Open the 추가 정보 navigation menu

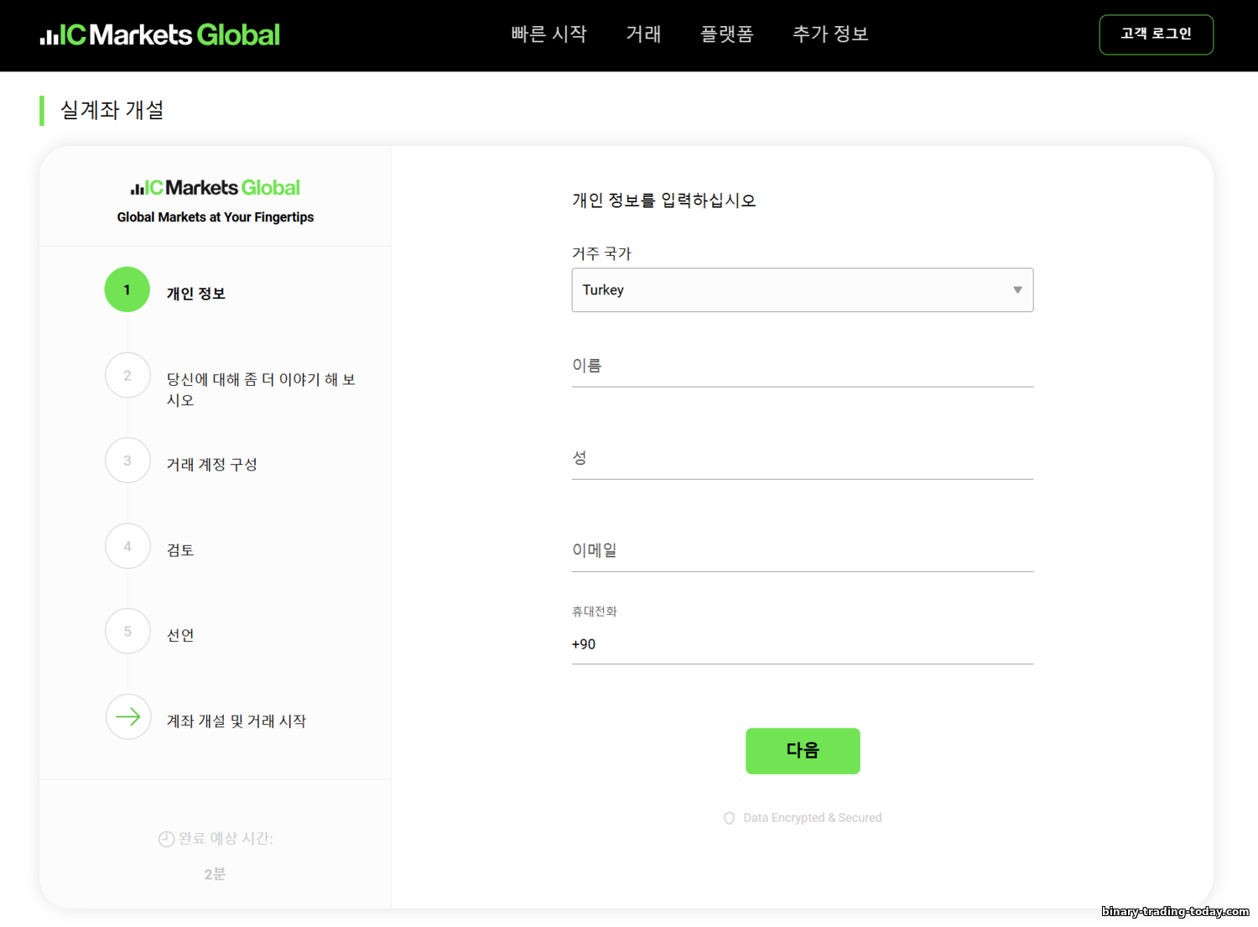[x=830, y=34]
